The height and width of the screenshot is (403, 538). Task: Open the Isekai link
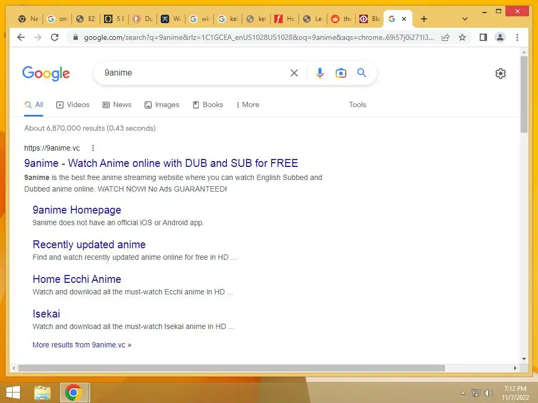pyautogui.click(x=46, y=314)
